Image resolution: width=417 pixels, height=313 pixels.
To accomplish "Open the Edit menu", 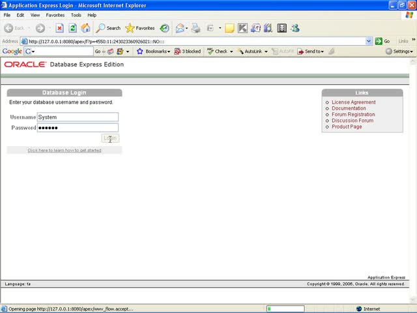I will tap(20, 15).
